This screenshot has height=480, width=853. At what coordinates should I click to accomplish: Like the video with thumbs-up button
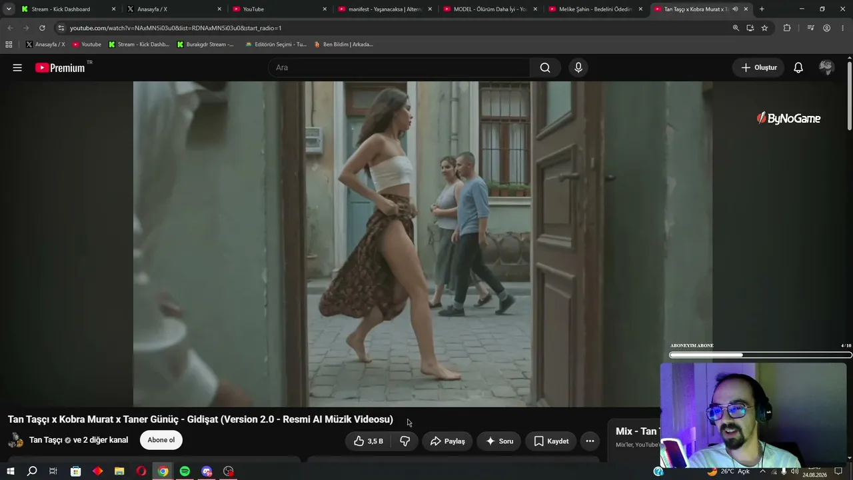tap(368, 441)
